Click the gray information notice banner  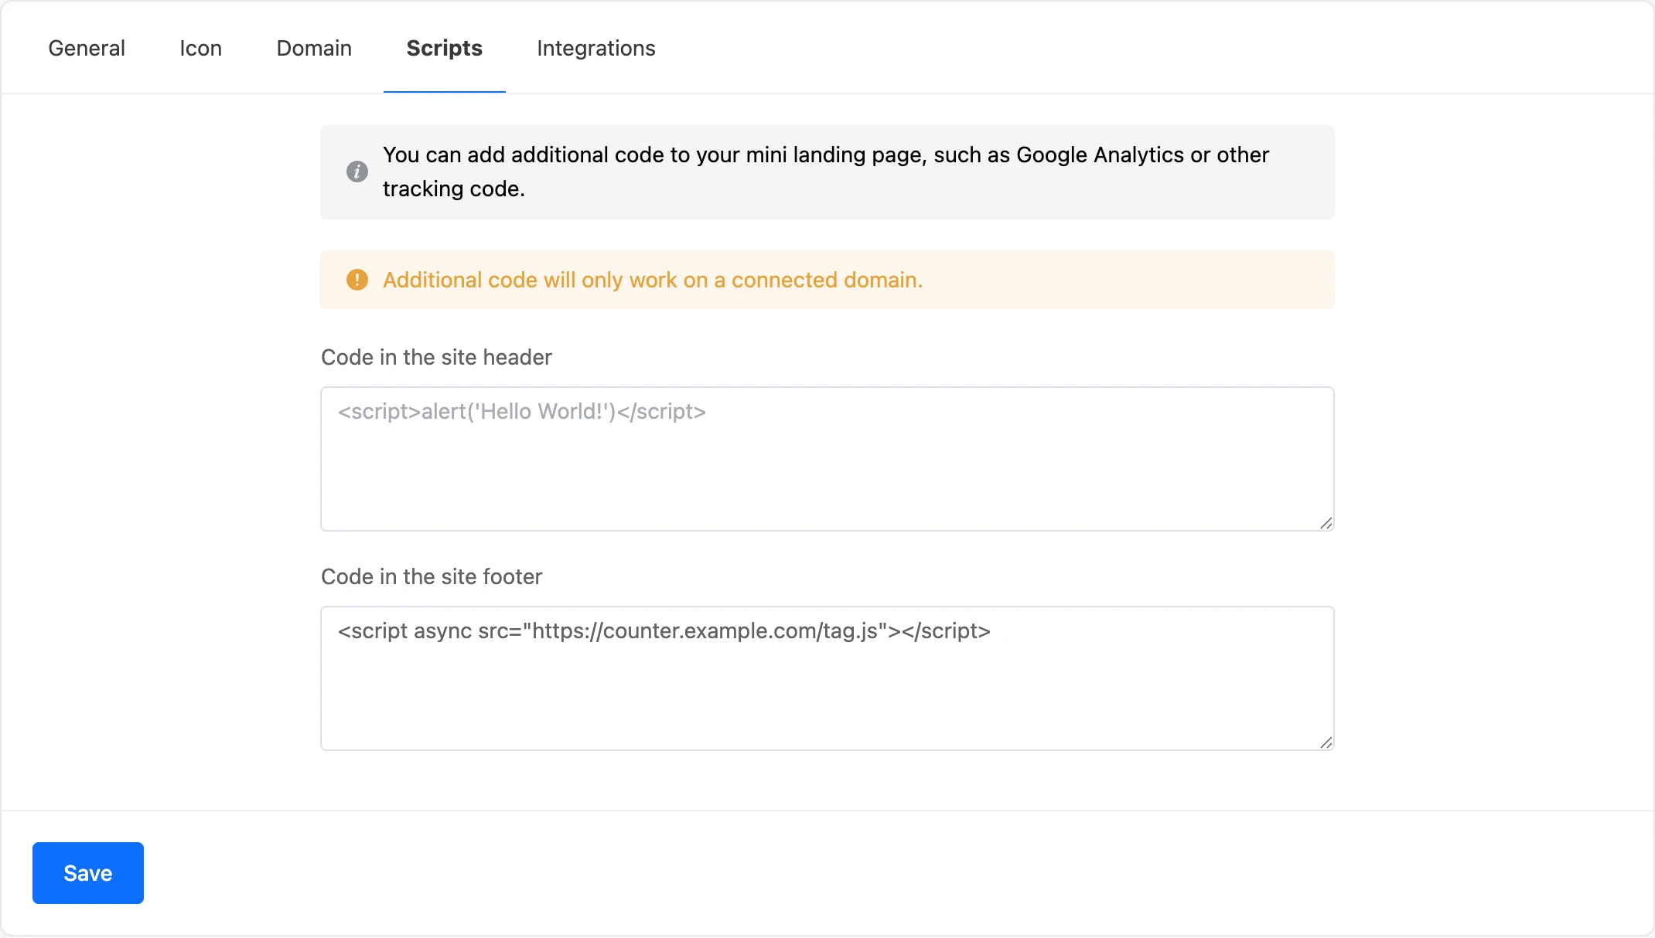[827, 172]
